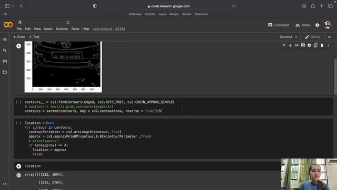Image resolution: width=337 pixels, height=190 pixels.
Task: Mirror cell in tab
Action: 315,45
